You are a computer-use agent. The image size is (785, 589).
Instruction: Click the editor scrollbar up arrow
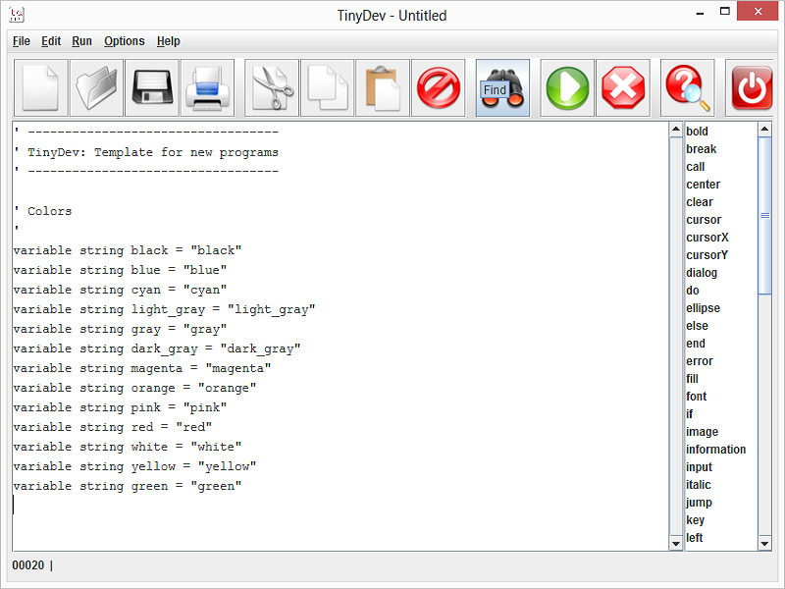click(x=676, y=130)
